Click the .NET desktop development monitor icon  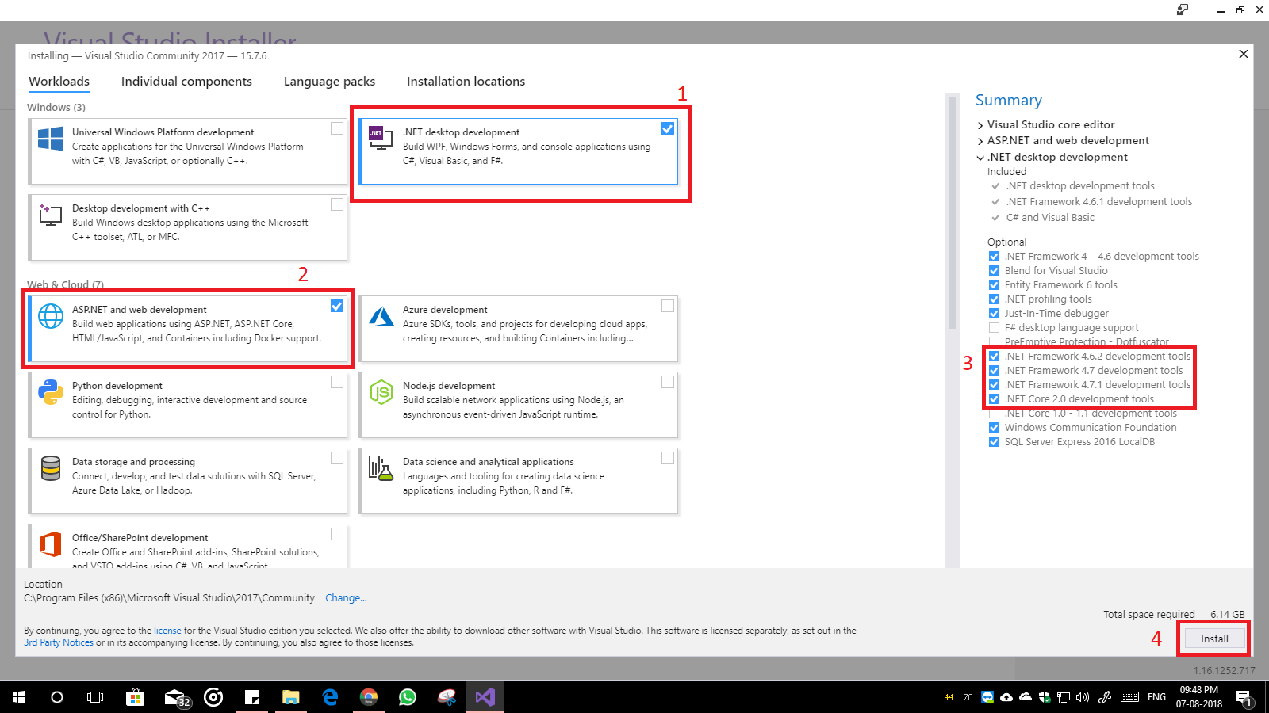(381, 136)
